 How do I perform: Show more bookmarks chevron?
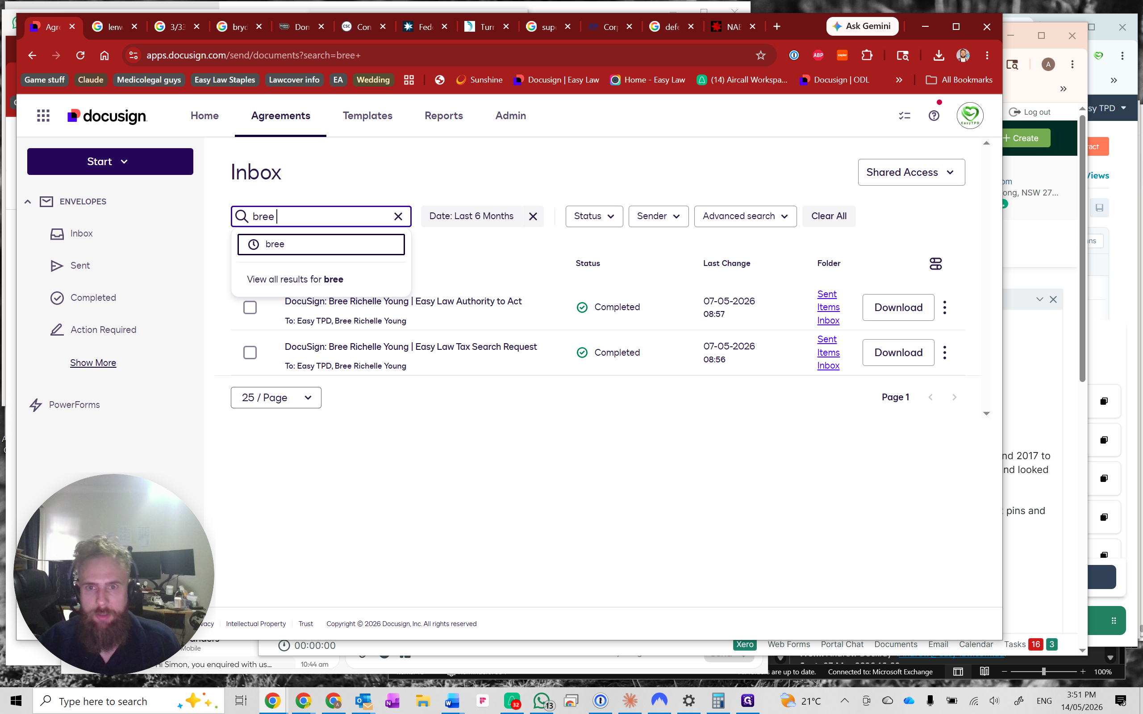pyautogui.click(x=899, y=80)
